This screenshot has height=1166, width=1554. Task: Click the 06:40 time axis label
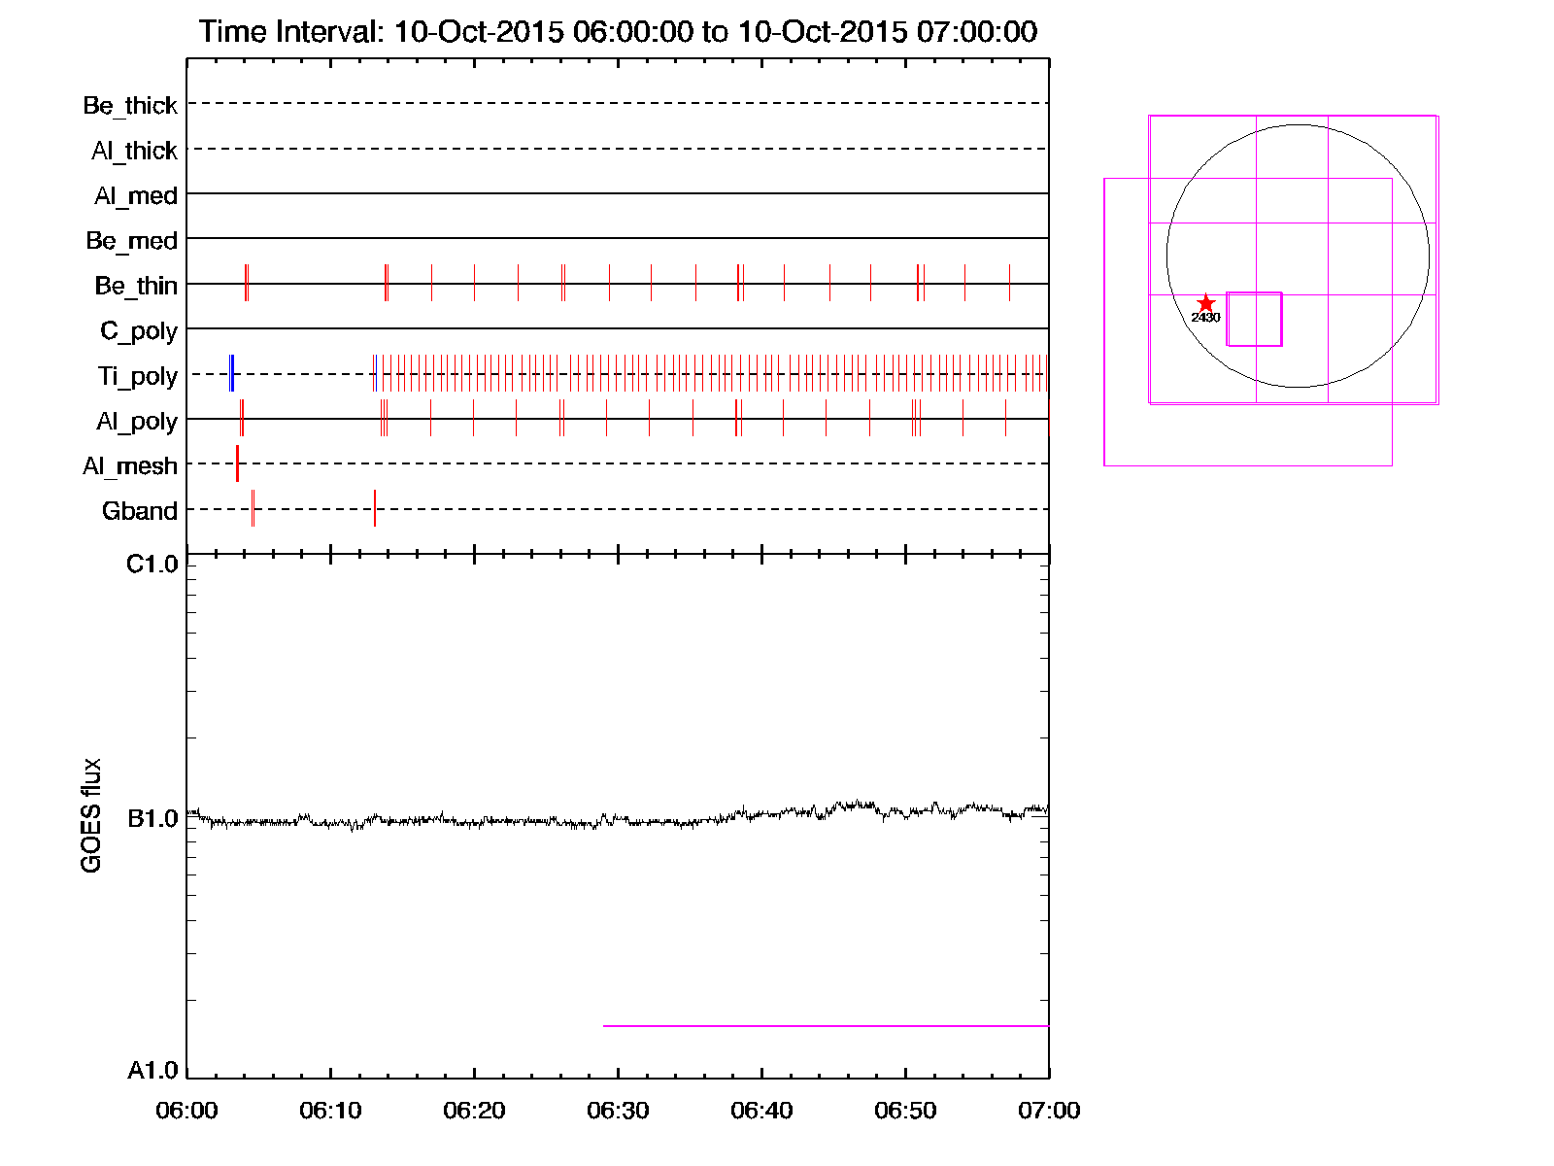click(x=761, y=1111)
